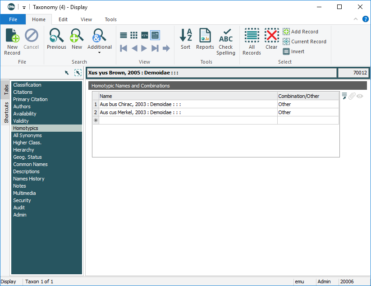Switch to the List view icon

(124, 35)
